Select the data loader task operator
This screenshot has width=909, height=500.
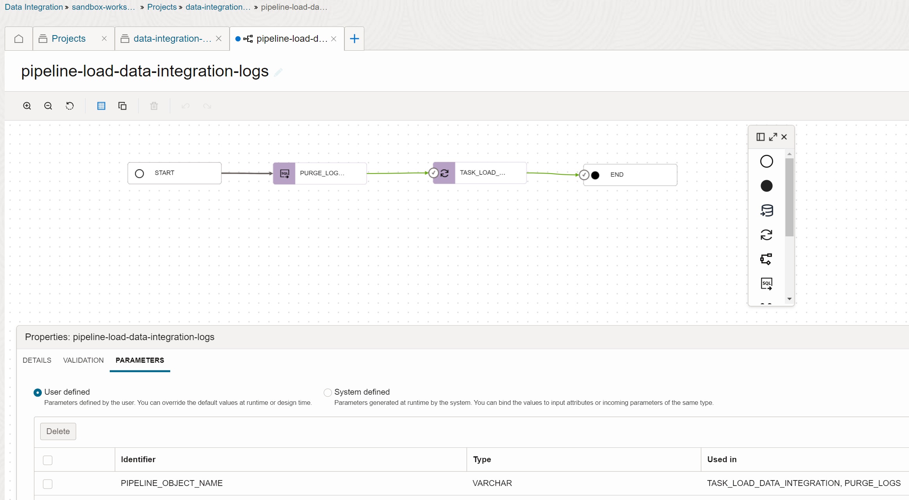[x=766, y=211]
